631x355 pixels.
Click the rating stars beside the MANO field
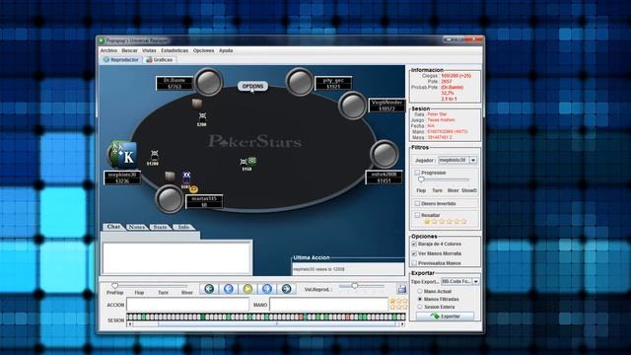(x=398, y=304)
